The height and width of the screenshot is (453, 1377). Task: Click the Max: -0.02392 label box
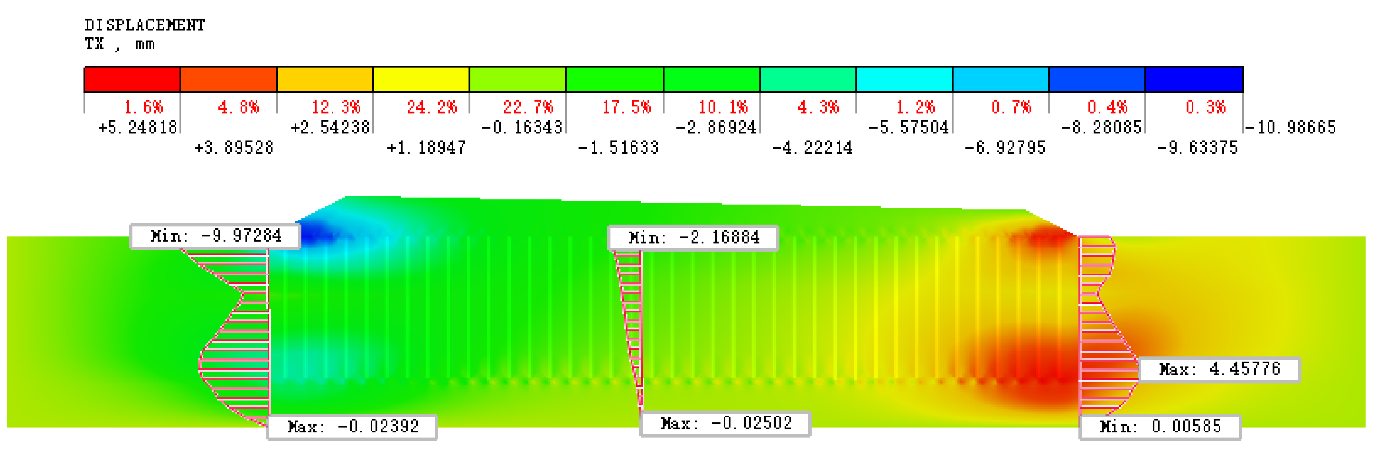pos(352,427)
